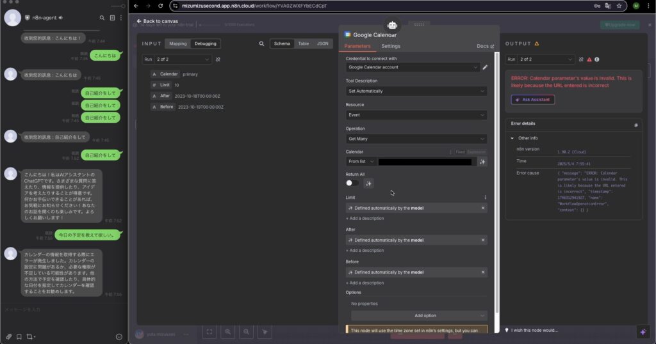The width and height of the screenshot is (656, 344).
Task: Toggle the Return All switch
Action: [352, 183]
